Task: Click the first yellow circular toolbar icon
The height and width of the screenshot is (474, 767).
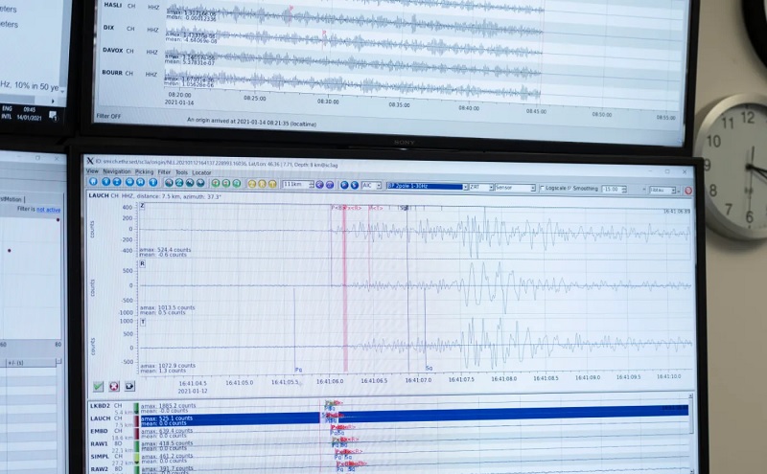Action: 252,184
